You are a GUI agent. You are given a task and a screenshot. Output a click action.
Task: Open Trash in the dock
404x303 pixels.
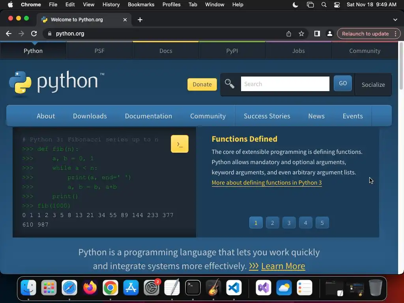[376, 288]
